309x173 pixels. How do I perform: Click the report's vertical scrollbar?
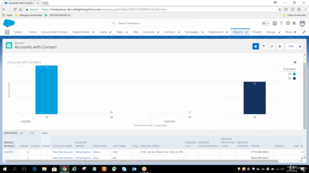coord(305,96)
